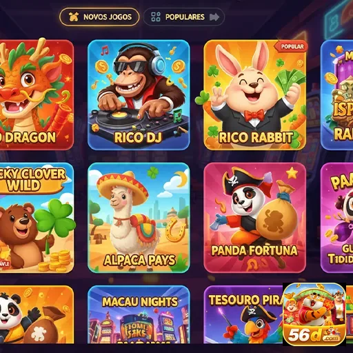Open the orange panda money bag game
The height and width of the screenshot is (353, 353).
point(37,314)
